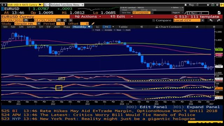This screenshot has height=126, width=224.
Task: Click the pencil icon next to Offset
Action: pos(93,23)
